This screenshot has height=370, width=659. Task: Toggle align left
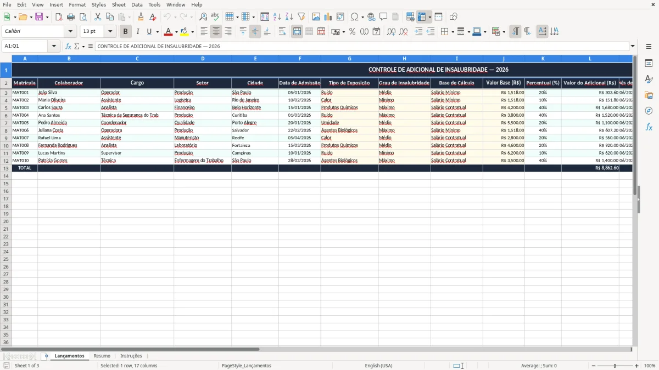coord(204,32)
